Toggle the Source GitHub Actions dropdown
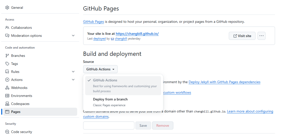This screenshot has height=134, width=282. [100, 69]
